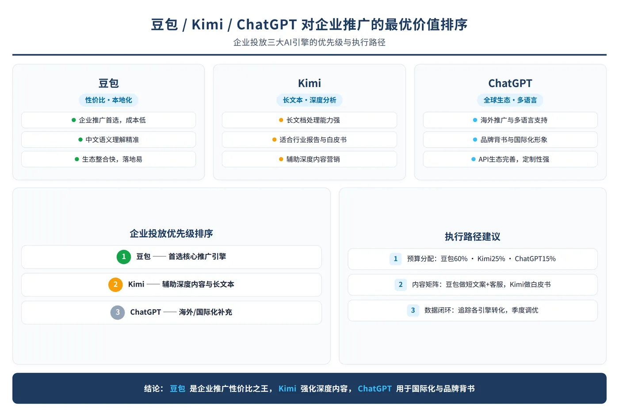Click the subtitle 企业投放三大AI引擎的优先级与执行路径
This screenshot has height=412, width=619.
(x=309, y=42)
